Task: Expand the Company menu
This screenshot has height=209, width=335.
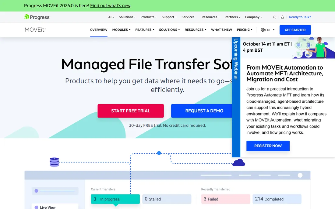Action: (253, 17)
